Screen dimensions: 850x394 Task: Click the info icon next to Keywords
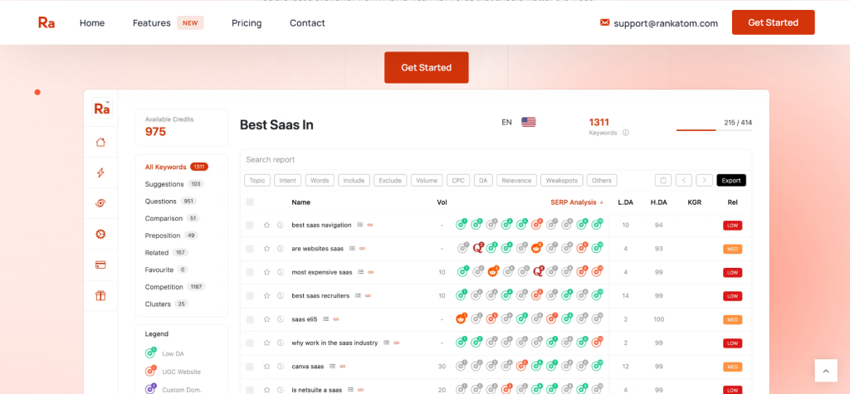click(626, 133)
